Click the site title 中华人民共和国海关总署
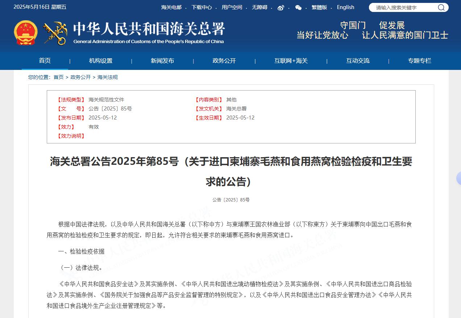 click(149, 29)
